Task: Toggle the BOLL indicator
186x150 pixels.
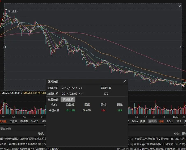Action: coord(170,121)
